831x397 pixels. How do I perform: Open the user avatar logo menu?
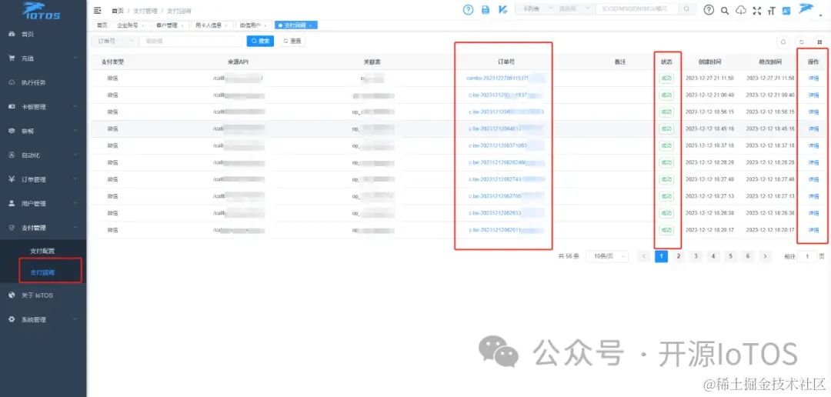click(806, 9)
